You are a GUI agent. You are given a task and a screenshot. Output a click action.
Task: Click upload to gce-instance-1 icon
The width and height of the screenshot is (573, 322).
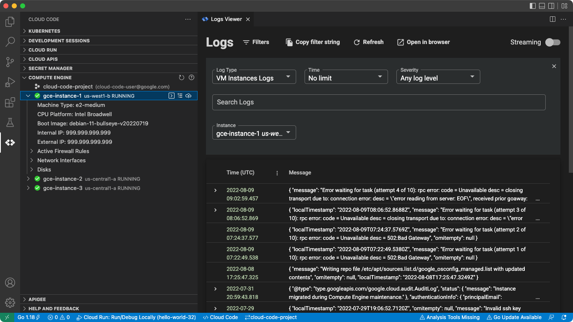(188, 96)
